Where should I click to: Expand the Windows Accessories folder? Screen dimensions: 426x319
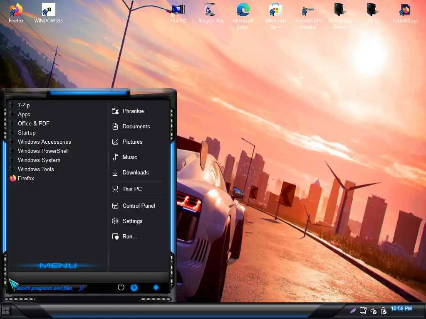pos(57,142)
